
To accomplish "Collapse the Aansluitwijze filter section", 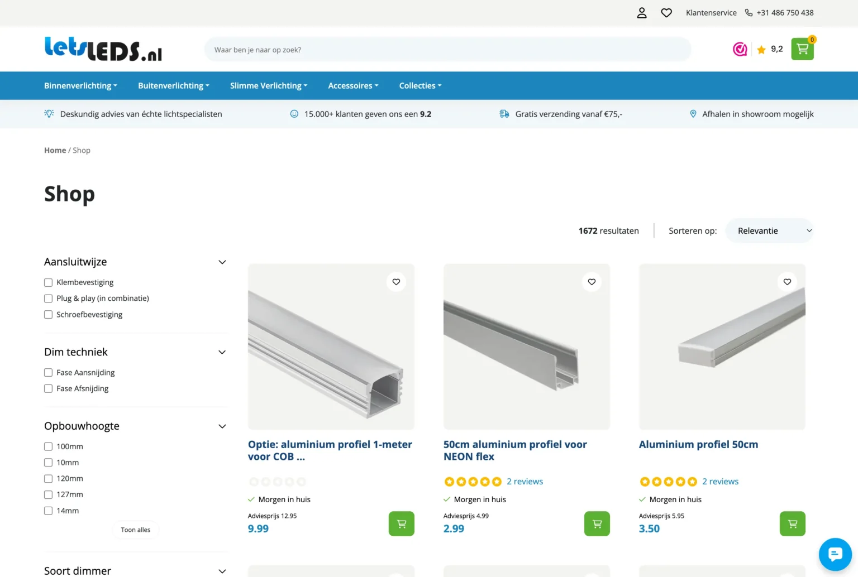I will 222,262.
